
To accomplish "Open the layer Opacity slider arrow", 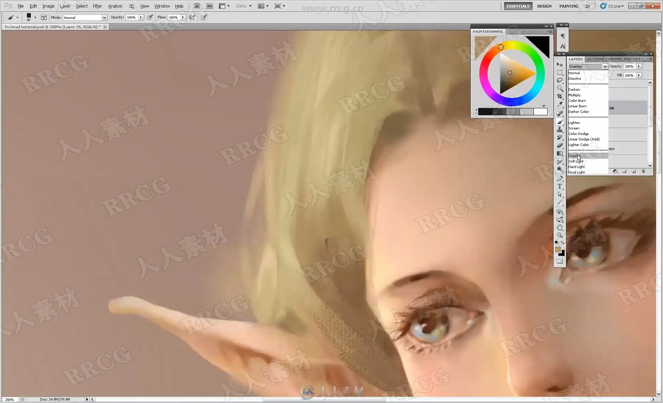I will pos(639,66).
